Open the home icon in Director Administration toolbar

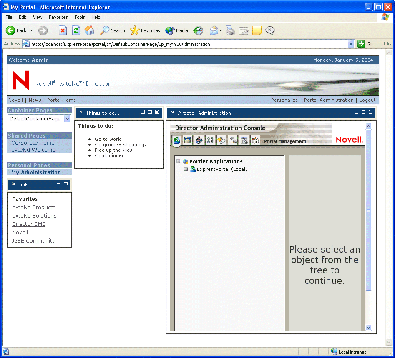254,140
